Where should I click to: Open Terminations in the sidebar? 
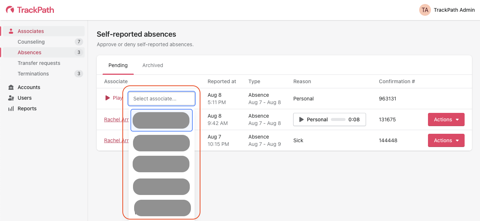pos(33,74)
